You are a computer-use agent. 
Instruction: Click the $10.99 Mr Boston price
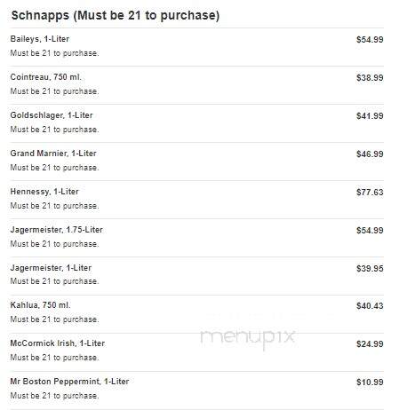(x=370, y=382)
